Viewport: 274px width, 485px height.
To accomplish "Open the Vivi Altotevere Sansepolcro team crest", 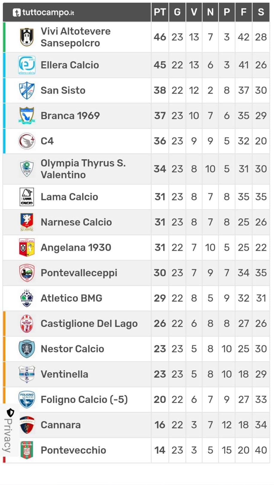I will (27, 37).
